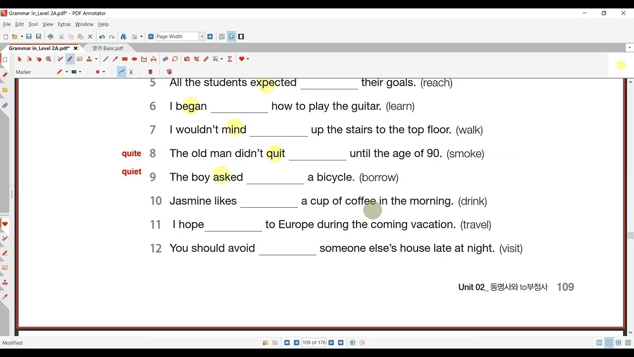Toggle continuous page layout in status bar
Screen dimensions: 634x357
pos(609,343)
